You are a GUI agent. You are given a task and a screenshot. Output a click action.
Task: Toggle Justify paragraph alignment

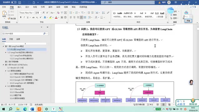click(81, 17)
